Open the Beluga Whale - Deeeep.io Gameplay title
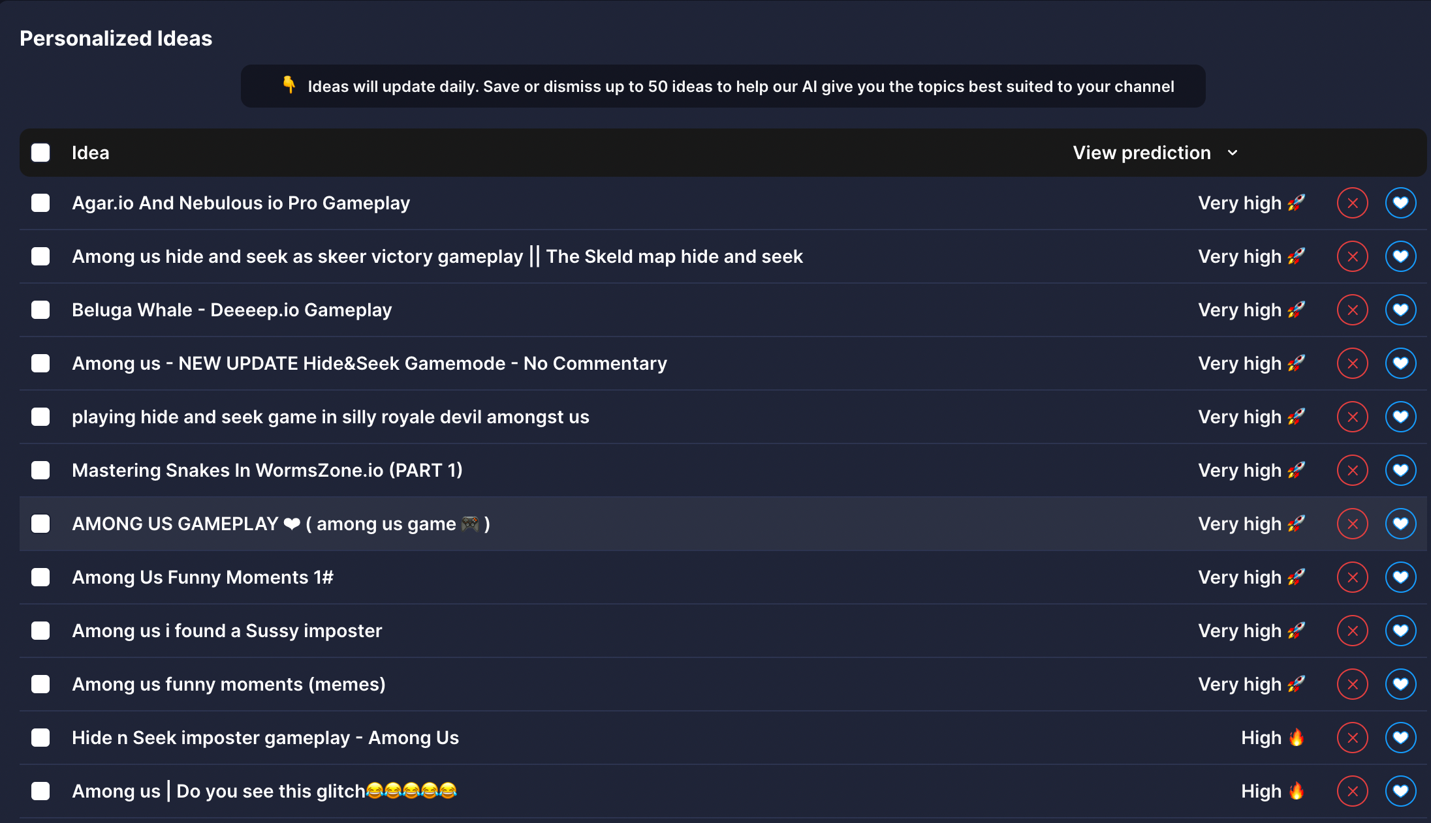The image size is (1431, 823). pos(232,310)
